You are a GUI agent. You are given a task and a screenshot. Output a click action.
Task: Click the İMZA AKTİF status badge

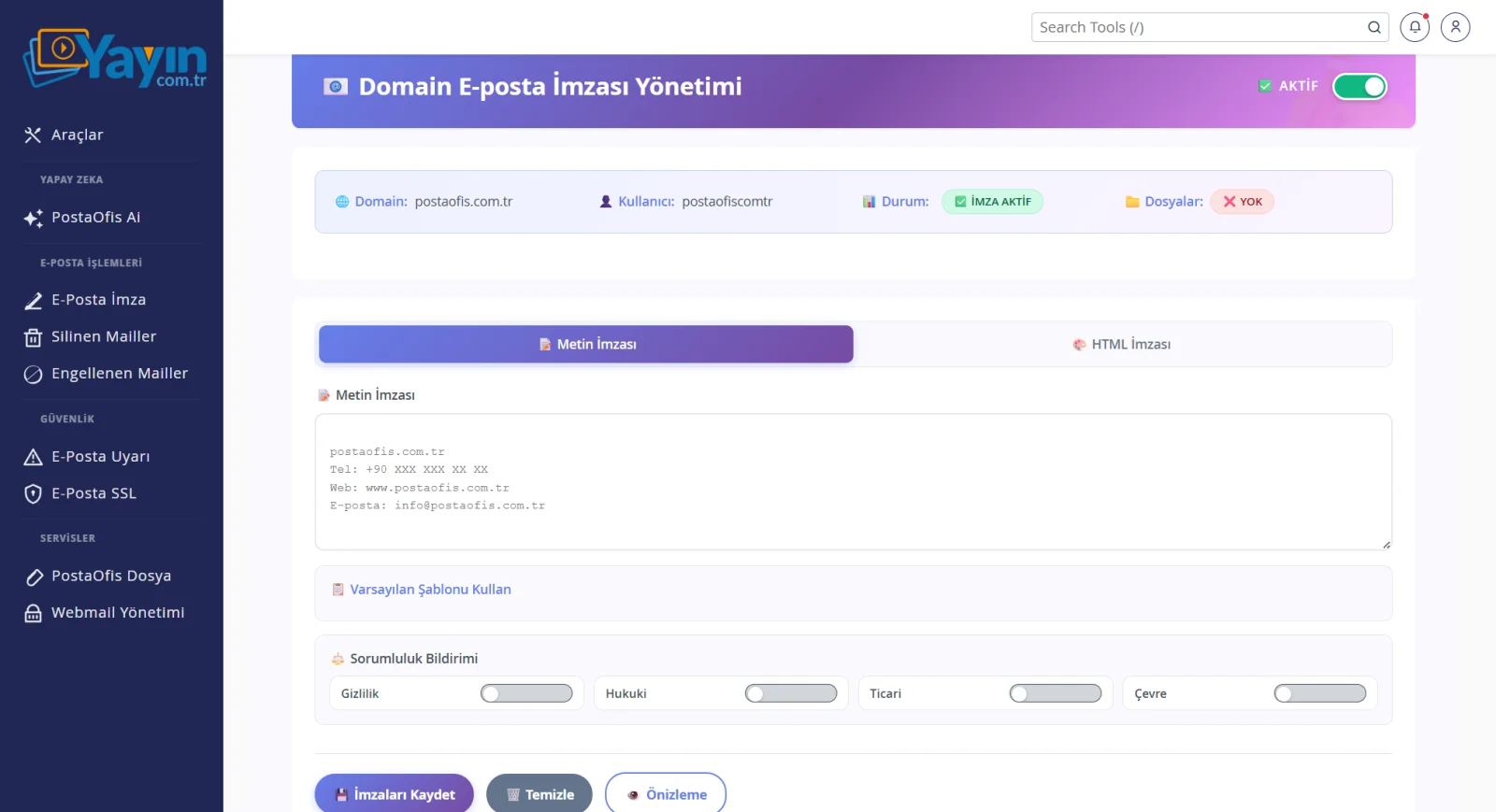pos(992,202)
